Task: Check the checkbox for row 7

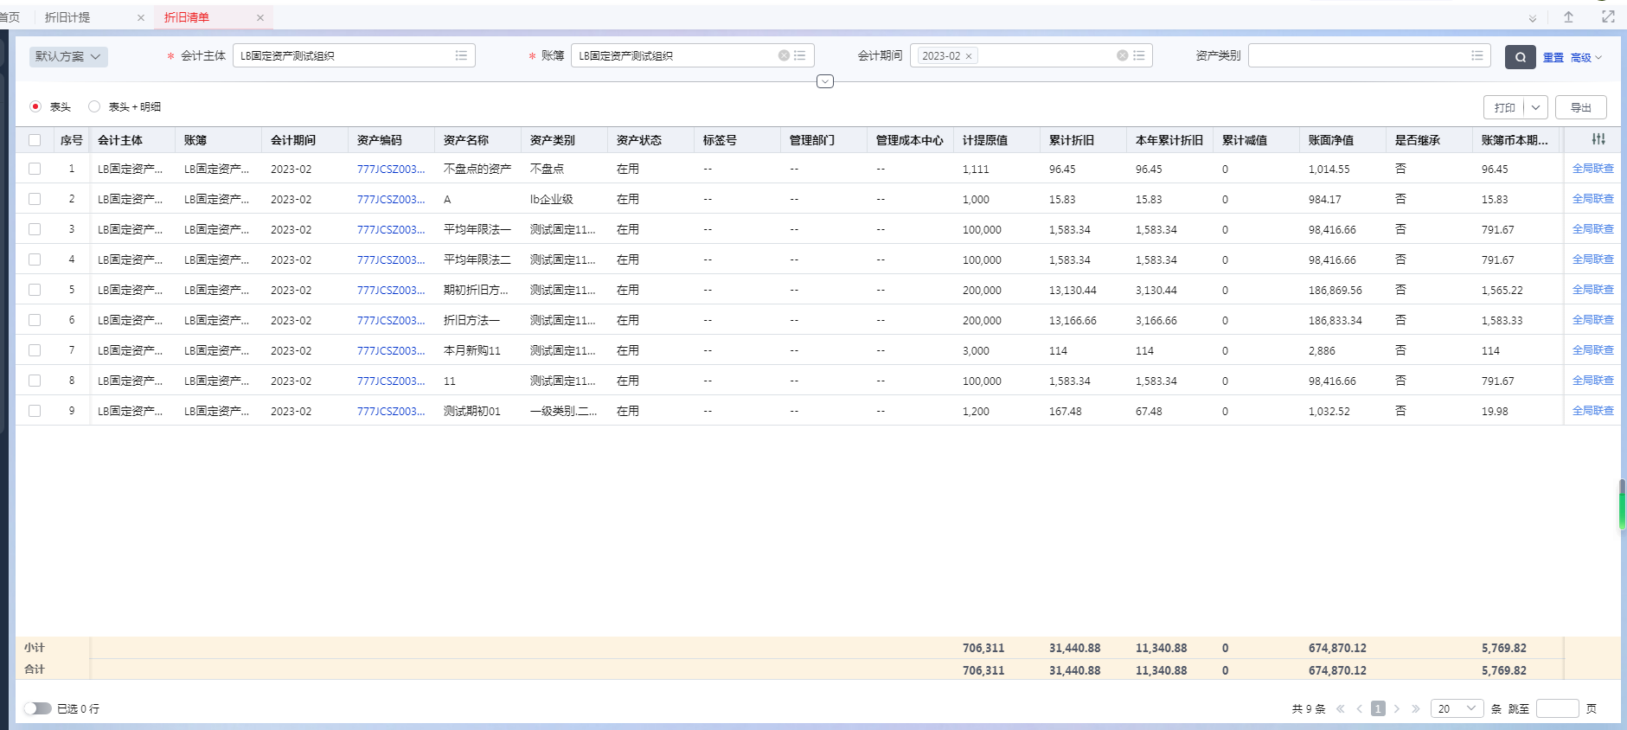Action: pos(35,350)
